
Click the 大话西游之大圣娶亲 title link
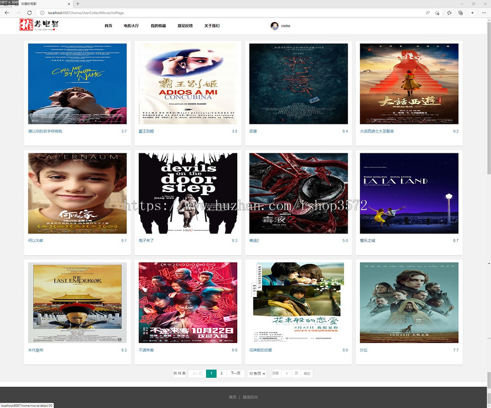(376, 131)
